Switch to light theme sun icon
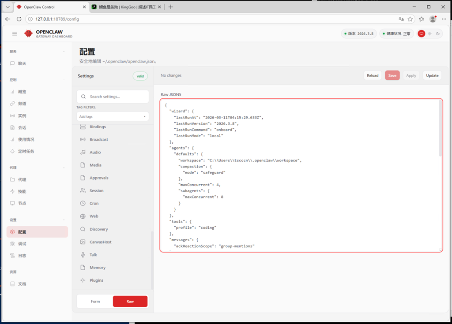The height and width of the screenshot is (324, 452). tap(429, 34)
